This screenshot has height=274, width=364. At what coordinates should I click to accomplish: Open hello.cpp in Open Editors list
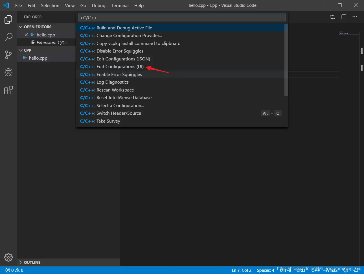pyautogui.click(x=46, y=35)
